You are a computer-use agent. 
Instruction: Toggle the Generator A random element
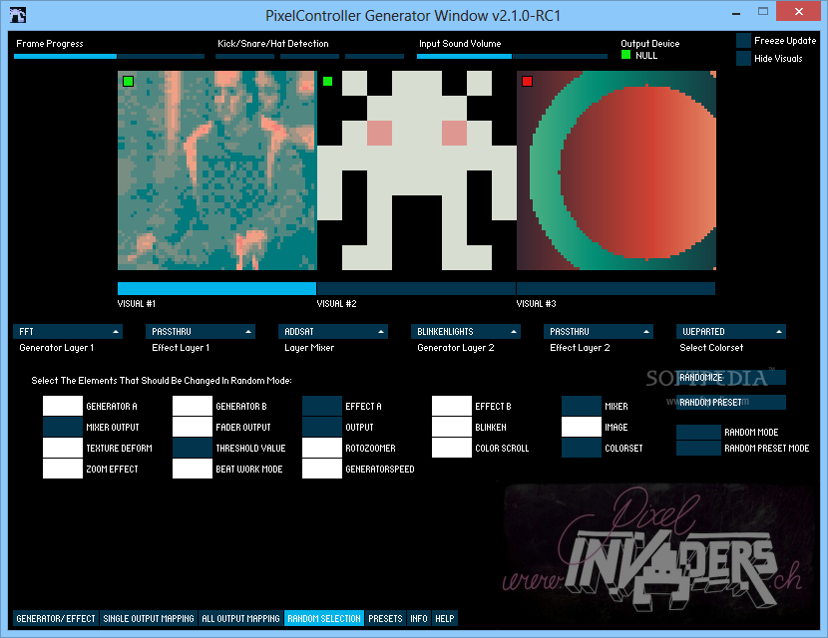click(x=62, y=406)
